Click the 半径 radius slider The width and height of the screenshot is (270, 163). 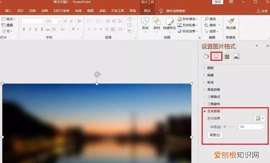coord(230,127)
